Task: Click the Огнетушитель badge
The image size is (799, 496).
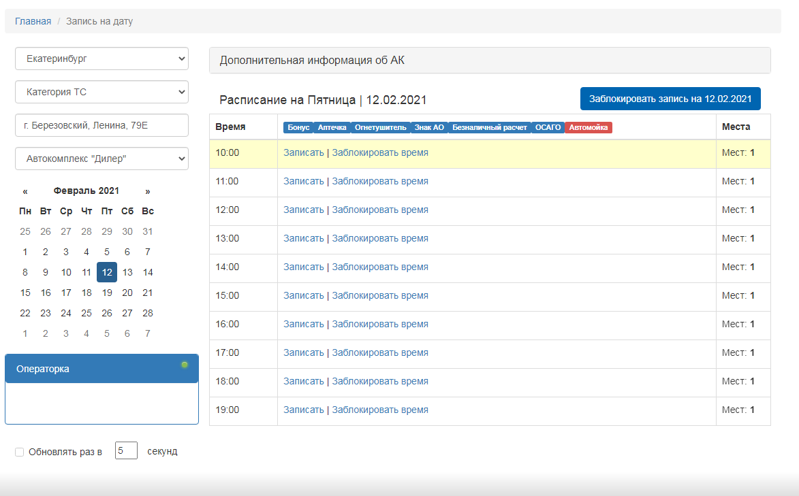Action: coord(380,127)
